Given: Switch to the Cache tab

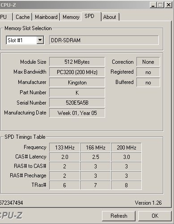Looking at the screenshot, I should [22, 17].
